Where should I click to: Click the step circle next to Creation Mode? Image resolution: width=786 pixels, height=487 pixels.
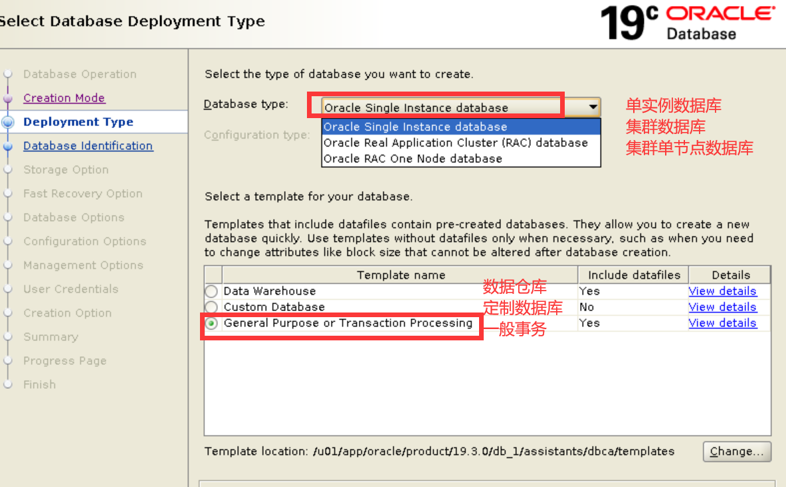(6, 98)
